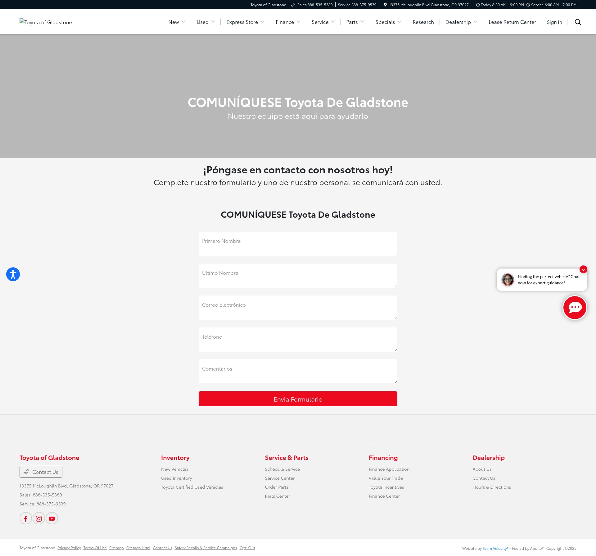Click the footer Contact Us phone button

[x=41, y=472]
